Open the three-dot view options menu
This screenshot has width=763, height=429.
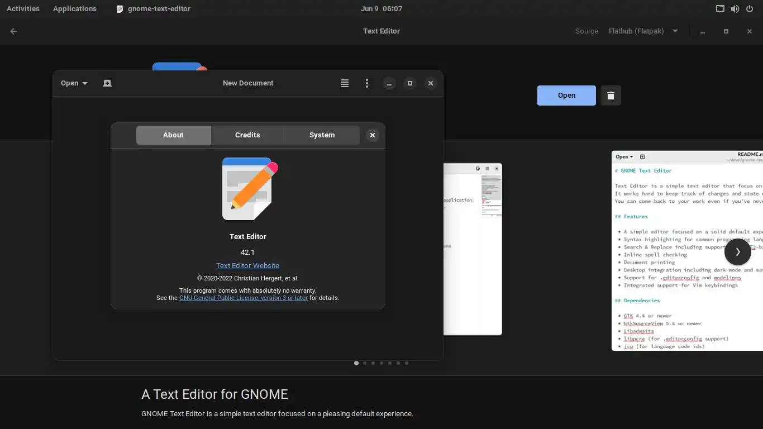(367, 83)
